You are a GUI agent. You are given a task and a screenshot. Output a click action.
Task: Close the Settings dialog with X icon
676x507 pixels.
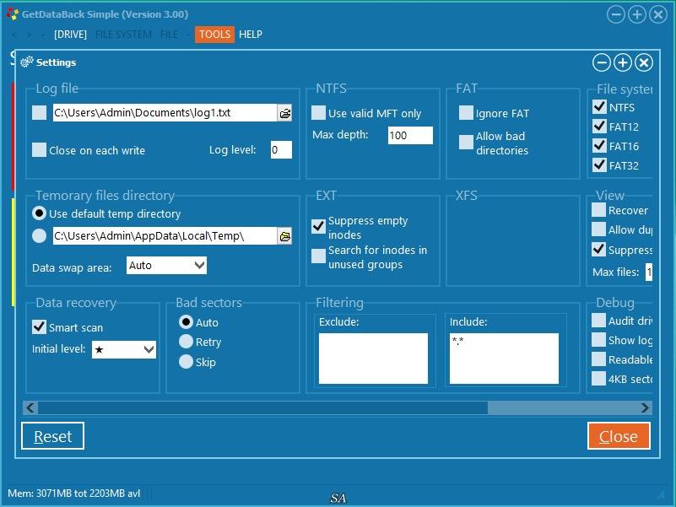pos(644,62)
